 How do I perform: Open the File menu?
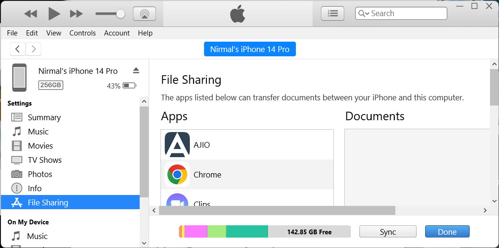tap(12, 33)
